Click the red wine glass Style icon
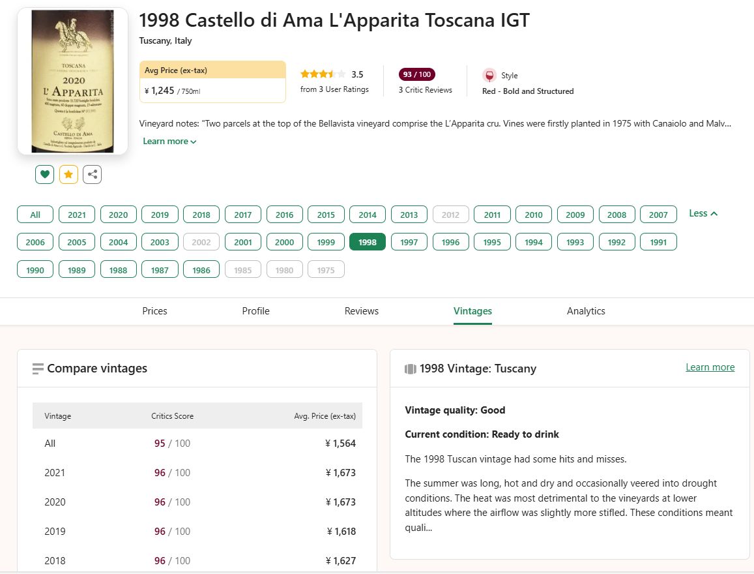This screenshot has width=754, height=574. (x=489, y=76)
